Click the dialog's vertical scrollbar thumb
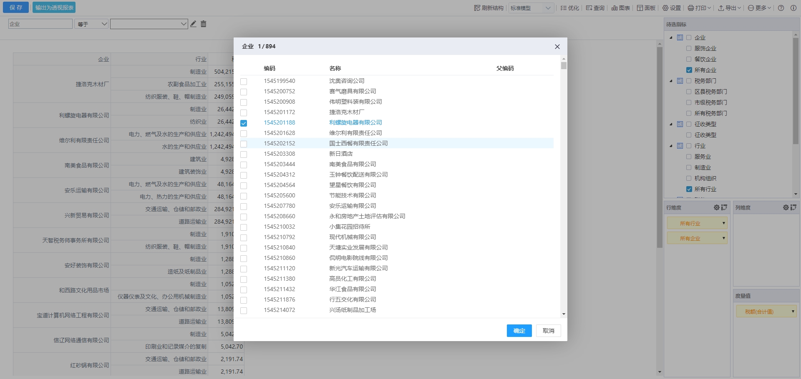 click(x=564, y=65)
